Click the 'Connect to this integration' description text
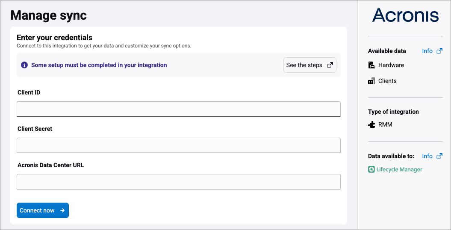 104,46
